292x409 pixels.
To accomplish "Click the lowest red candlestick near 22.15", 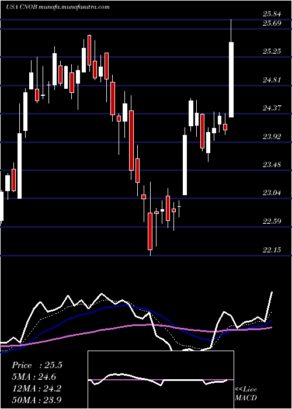I will pyautogui.click(x=150, y=231).
